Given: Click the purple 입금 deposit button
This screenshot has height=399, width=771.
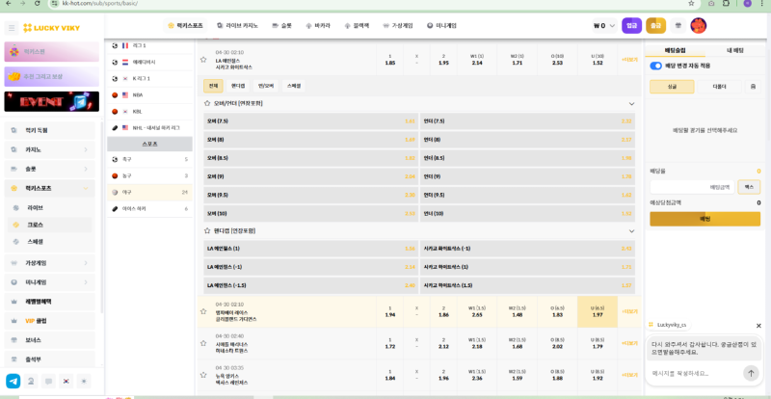Looking at the screenshot, I should pos(631,26).
